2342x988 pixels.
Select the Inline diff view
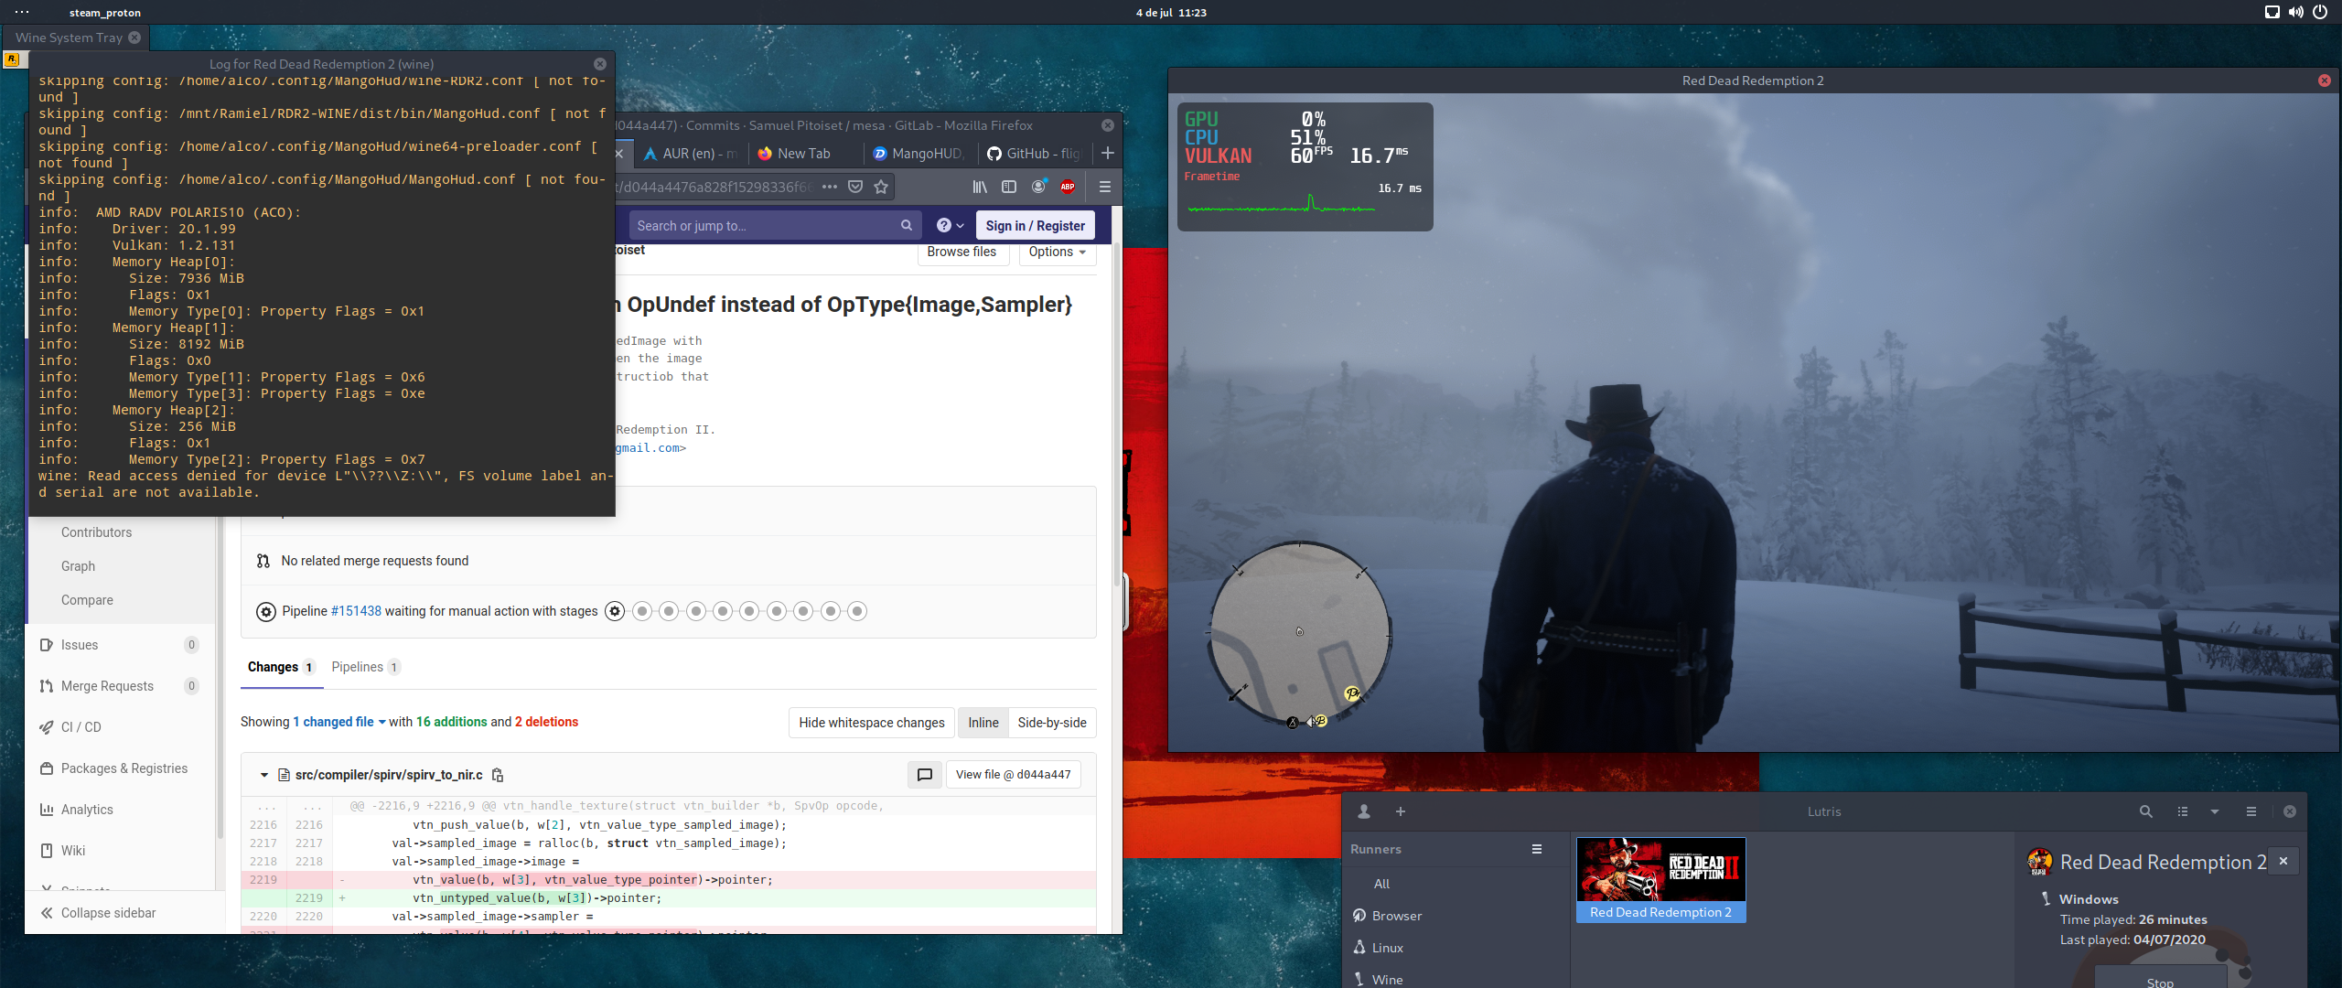click(983, 723)
